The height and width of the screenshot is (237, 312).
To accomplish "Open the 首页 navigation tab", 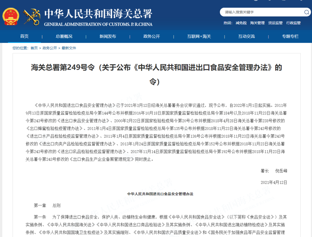I will click(24, 36).
